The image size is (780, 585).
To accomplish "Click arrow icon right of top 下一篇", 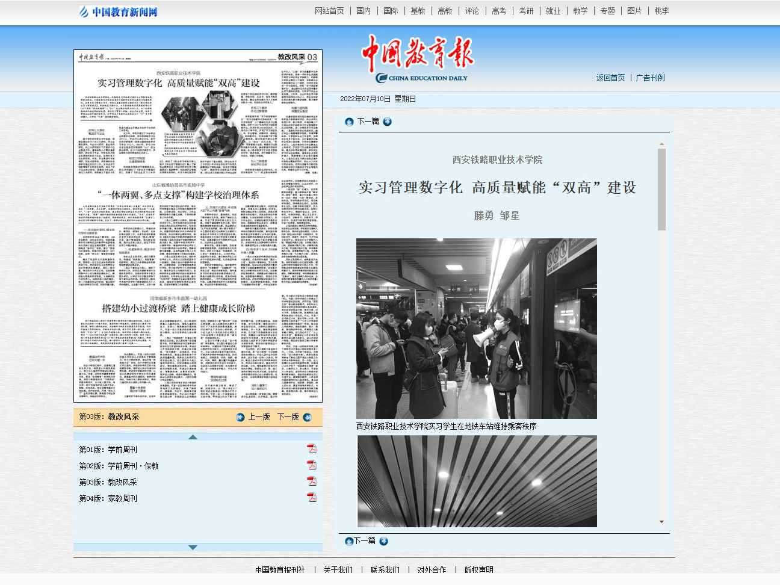I will (387, 122).
